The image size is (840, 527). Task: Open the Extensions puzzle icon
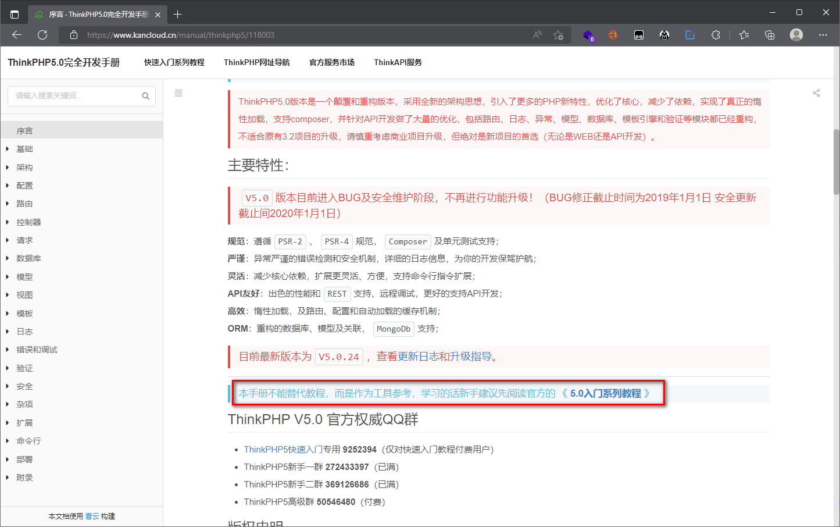click(x=716, y=35)
